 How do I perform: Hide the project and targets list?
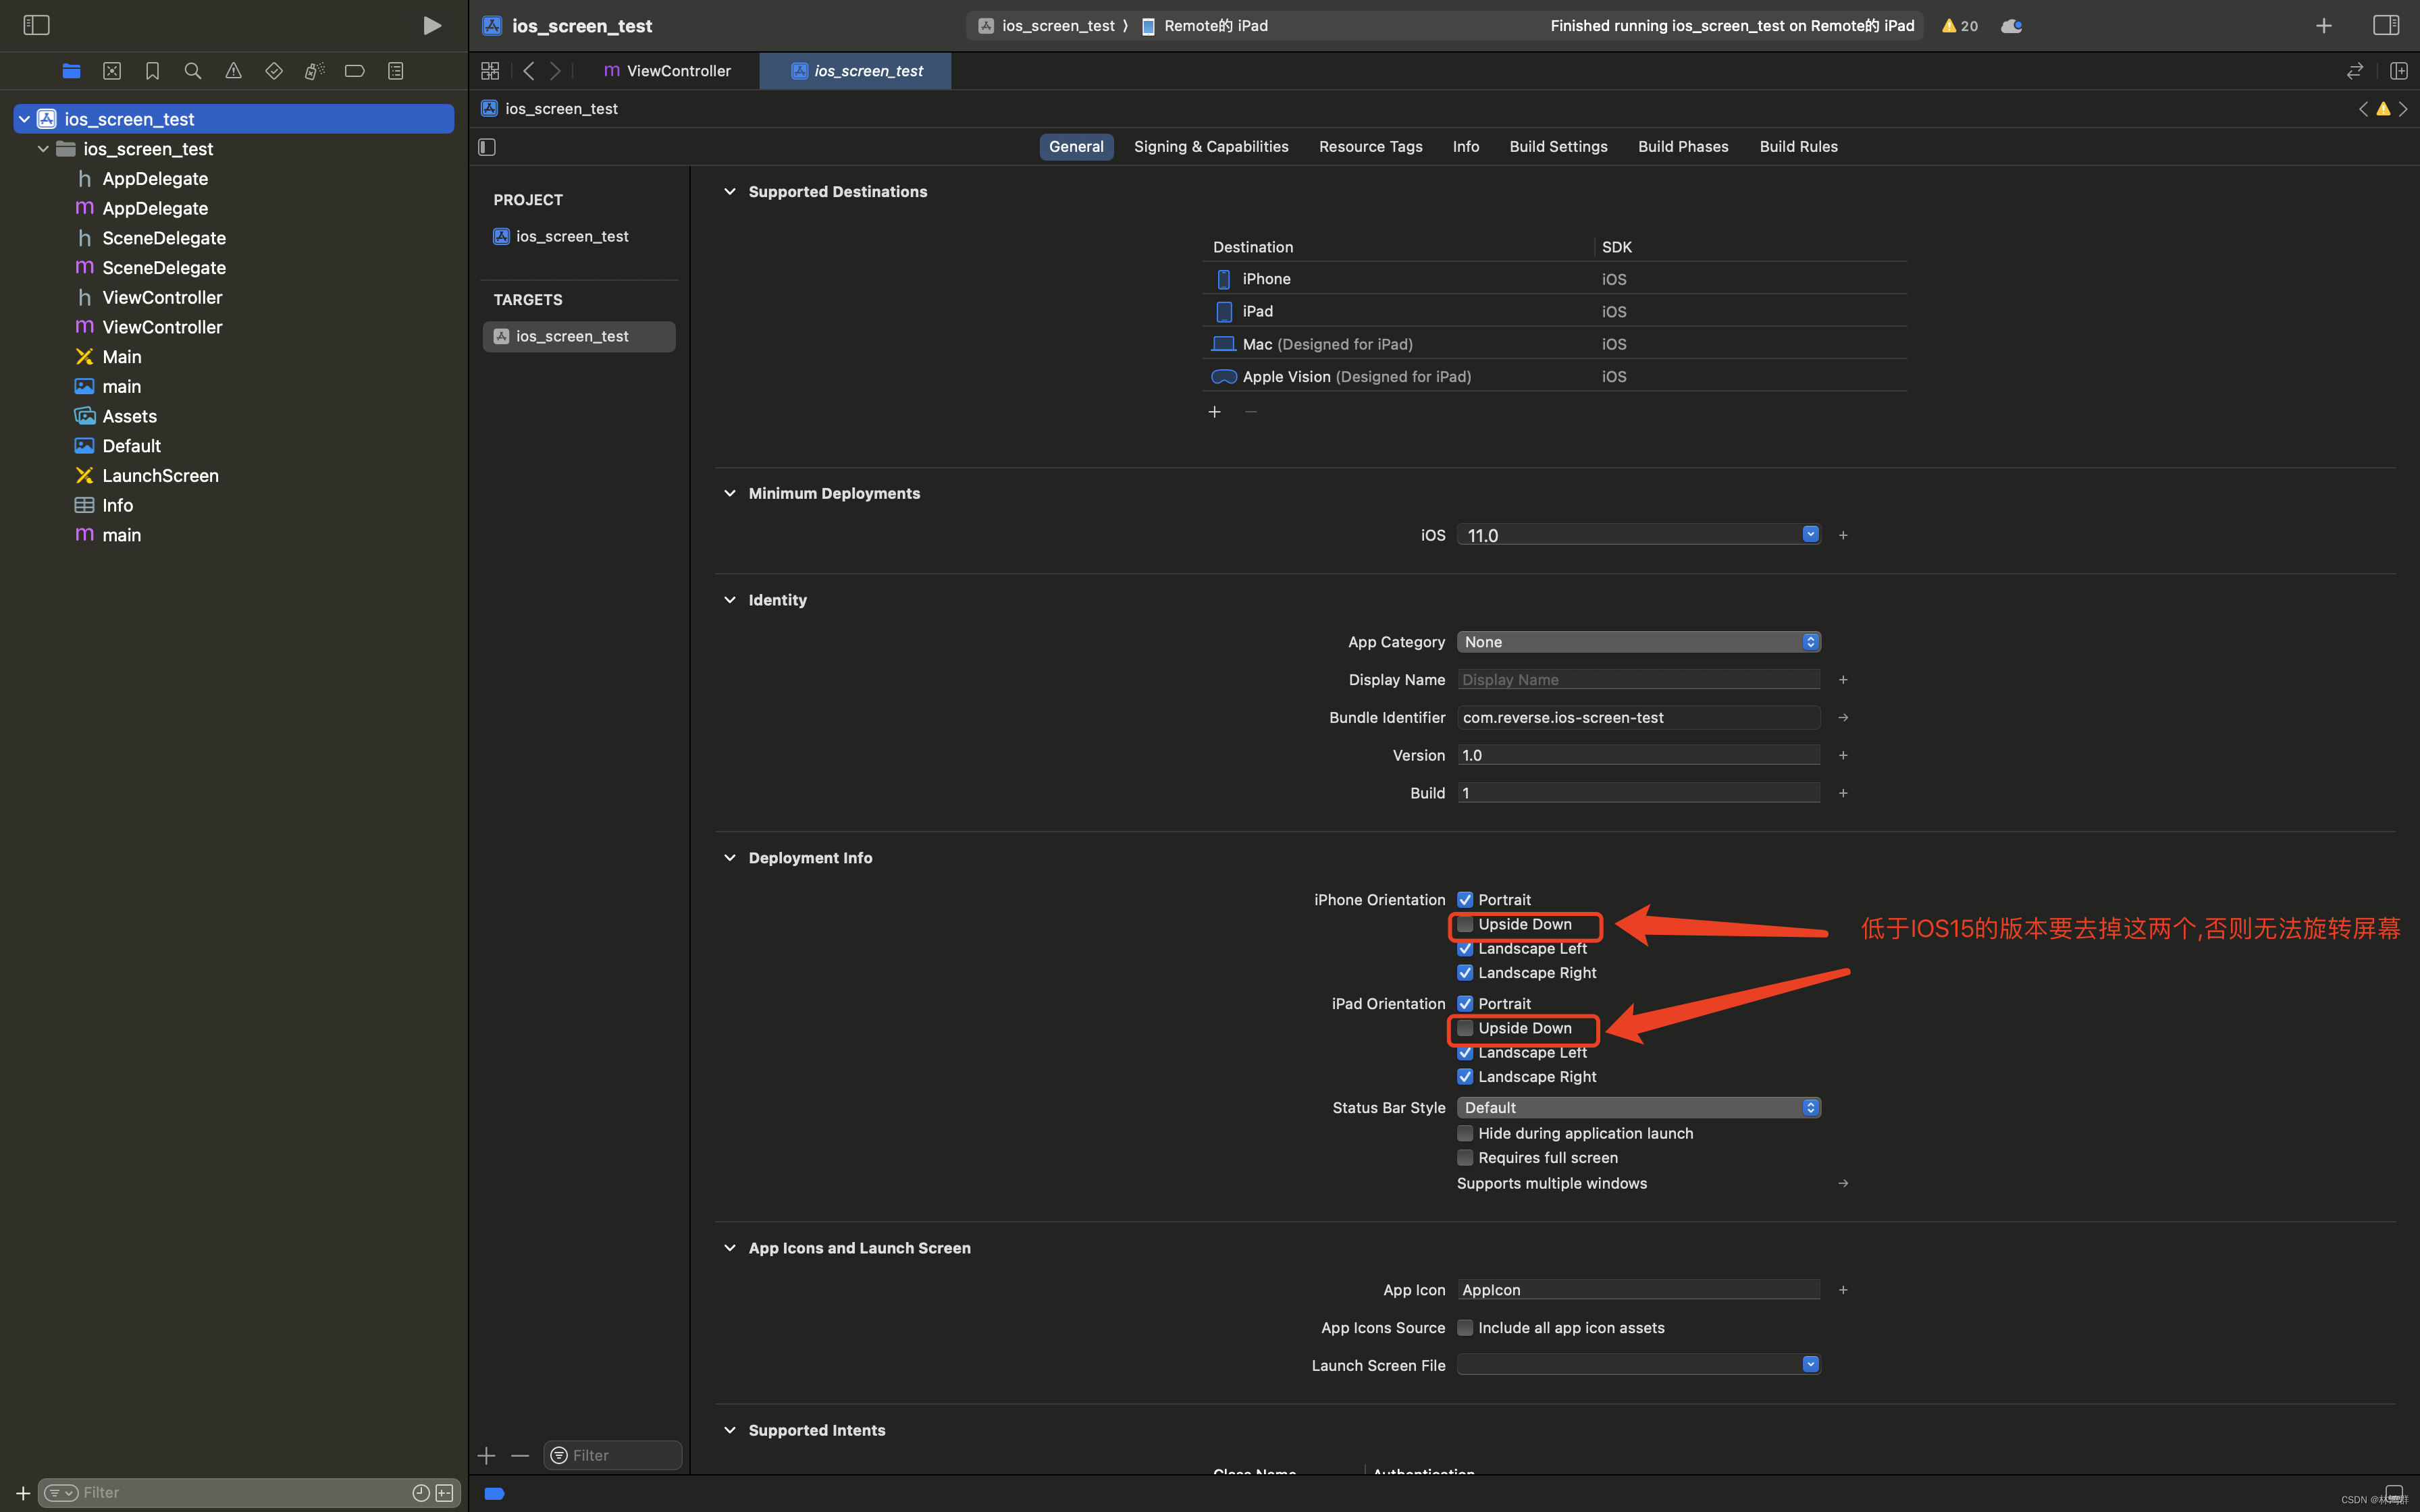point(487,147)
